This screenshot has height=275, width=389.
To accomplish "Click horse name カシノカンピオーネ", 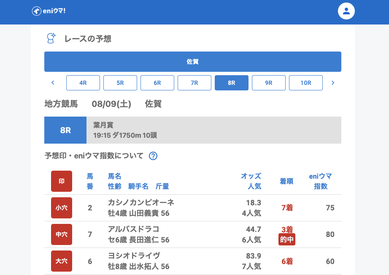I will [141, 202].
